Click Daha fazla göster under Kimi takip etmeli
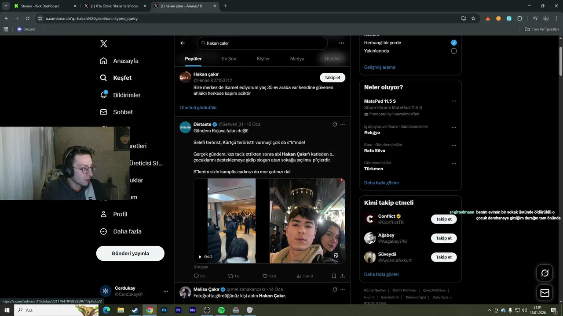563x316 pixels. click(381, 274)
